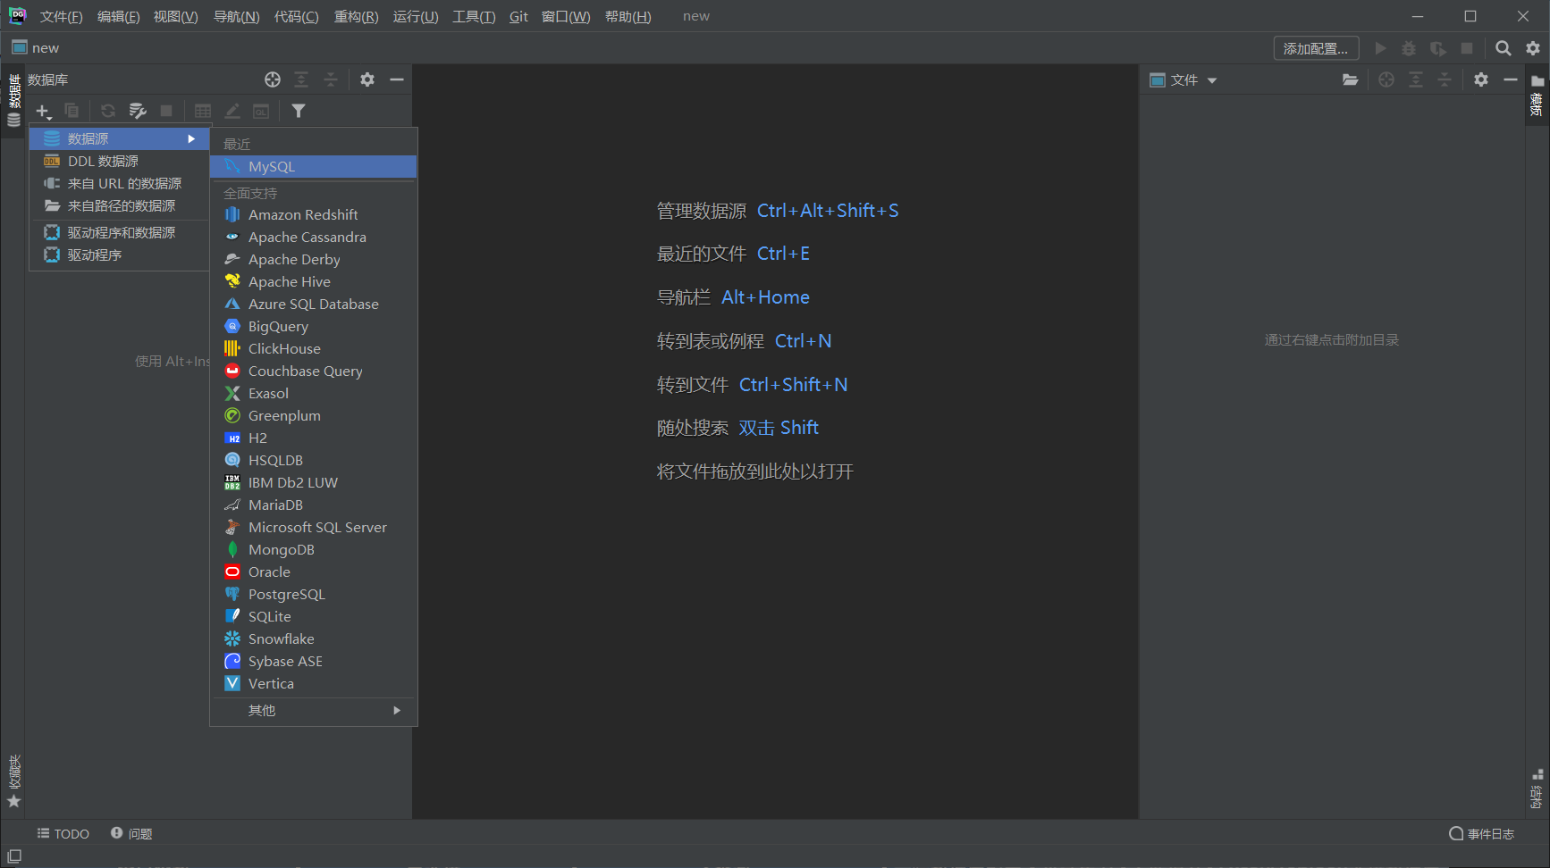Click the stop button in top toolbar

click(1467, 48)
